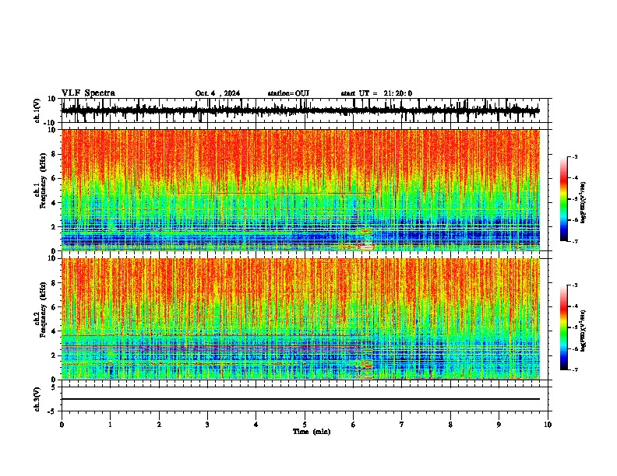This screenshot has height=476, width=617.
Task: Click the "start UT = 21:20: 0" text
Action: click(376, 93)
